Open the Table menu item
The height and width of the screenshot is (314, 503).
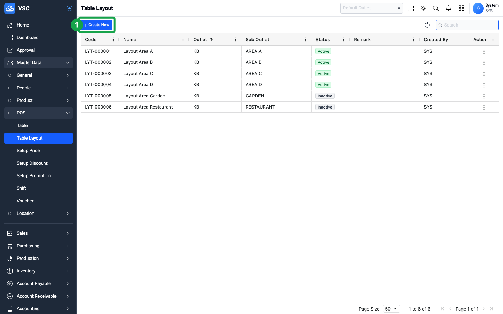tap(38, 126)
